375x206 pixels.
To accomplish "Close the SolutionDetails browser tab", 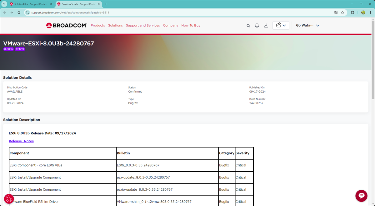I will 98,4.
